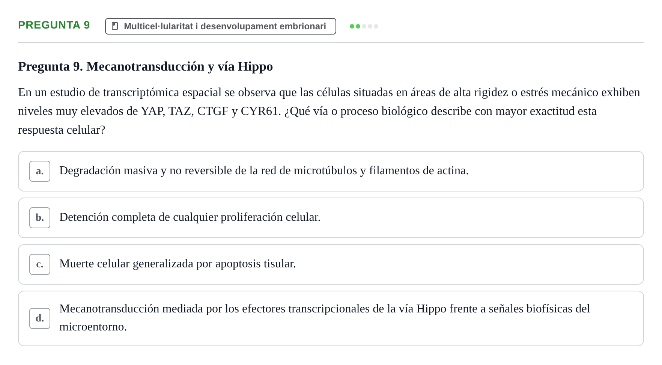Click the green difficulty dots indicator

364,26
